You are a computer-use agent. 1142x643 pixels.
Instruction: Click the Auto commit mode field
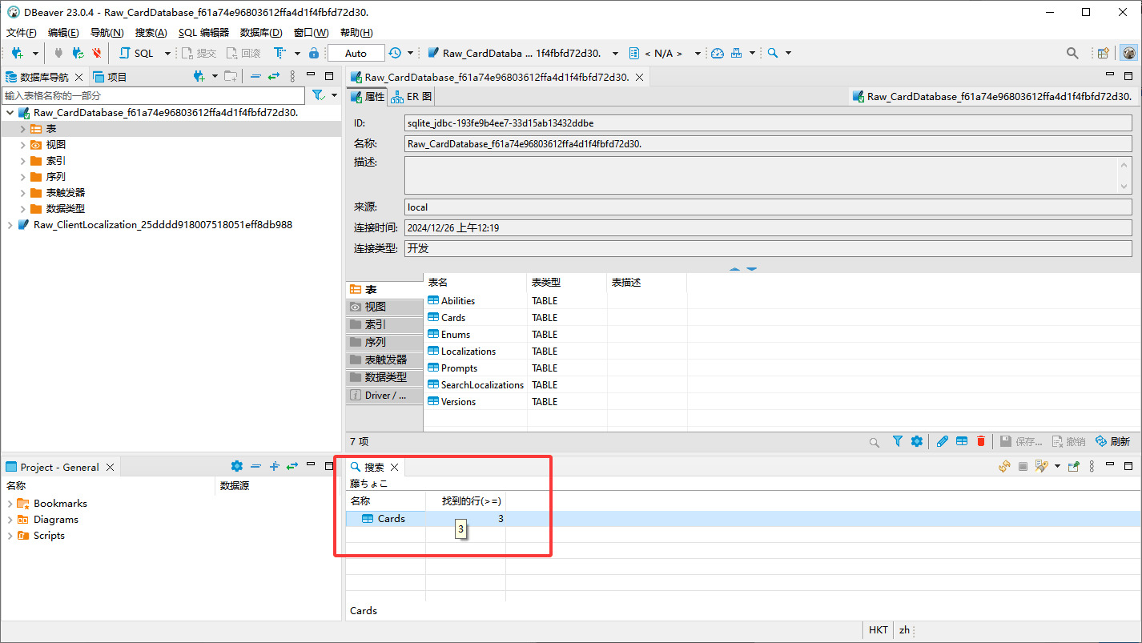point(356,53)
